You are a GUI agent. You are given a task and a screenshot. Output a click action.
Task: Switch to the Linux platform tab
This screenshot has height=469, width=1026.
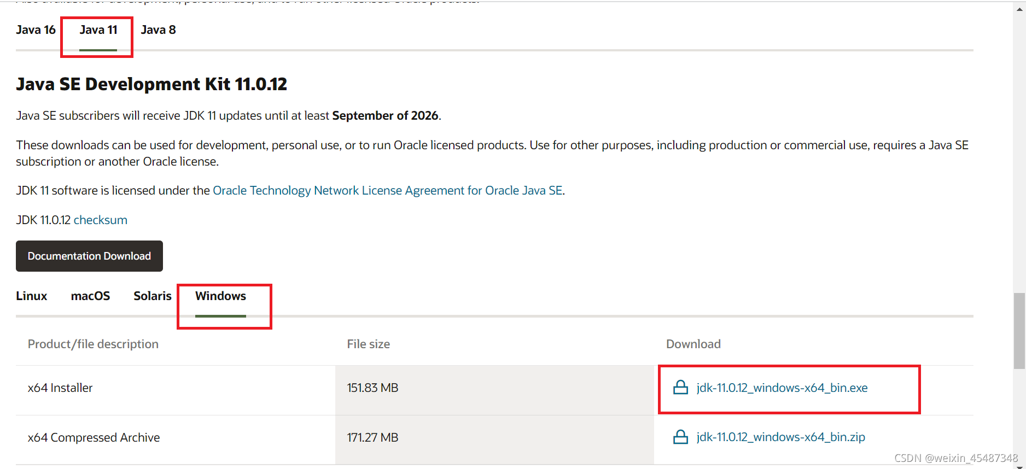point(32,296)
